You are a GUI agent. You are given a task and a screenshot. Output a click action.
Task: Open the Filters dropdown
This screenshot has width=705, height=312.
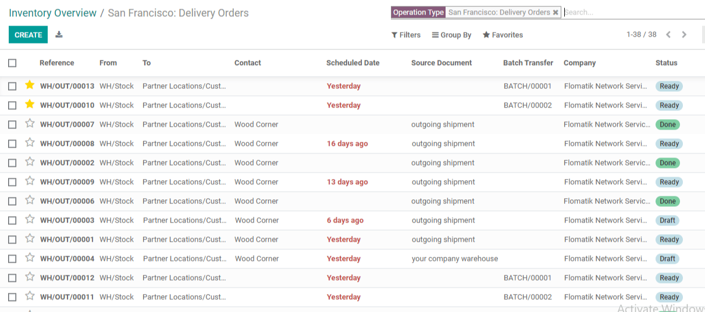click(x=406, y=35)
